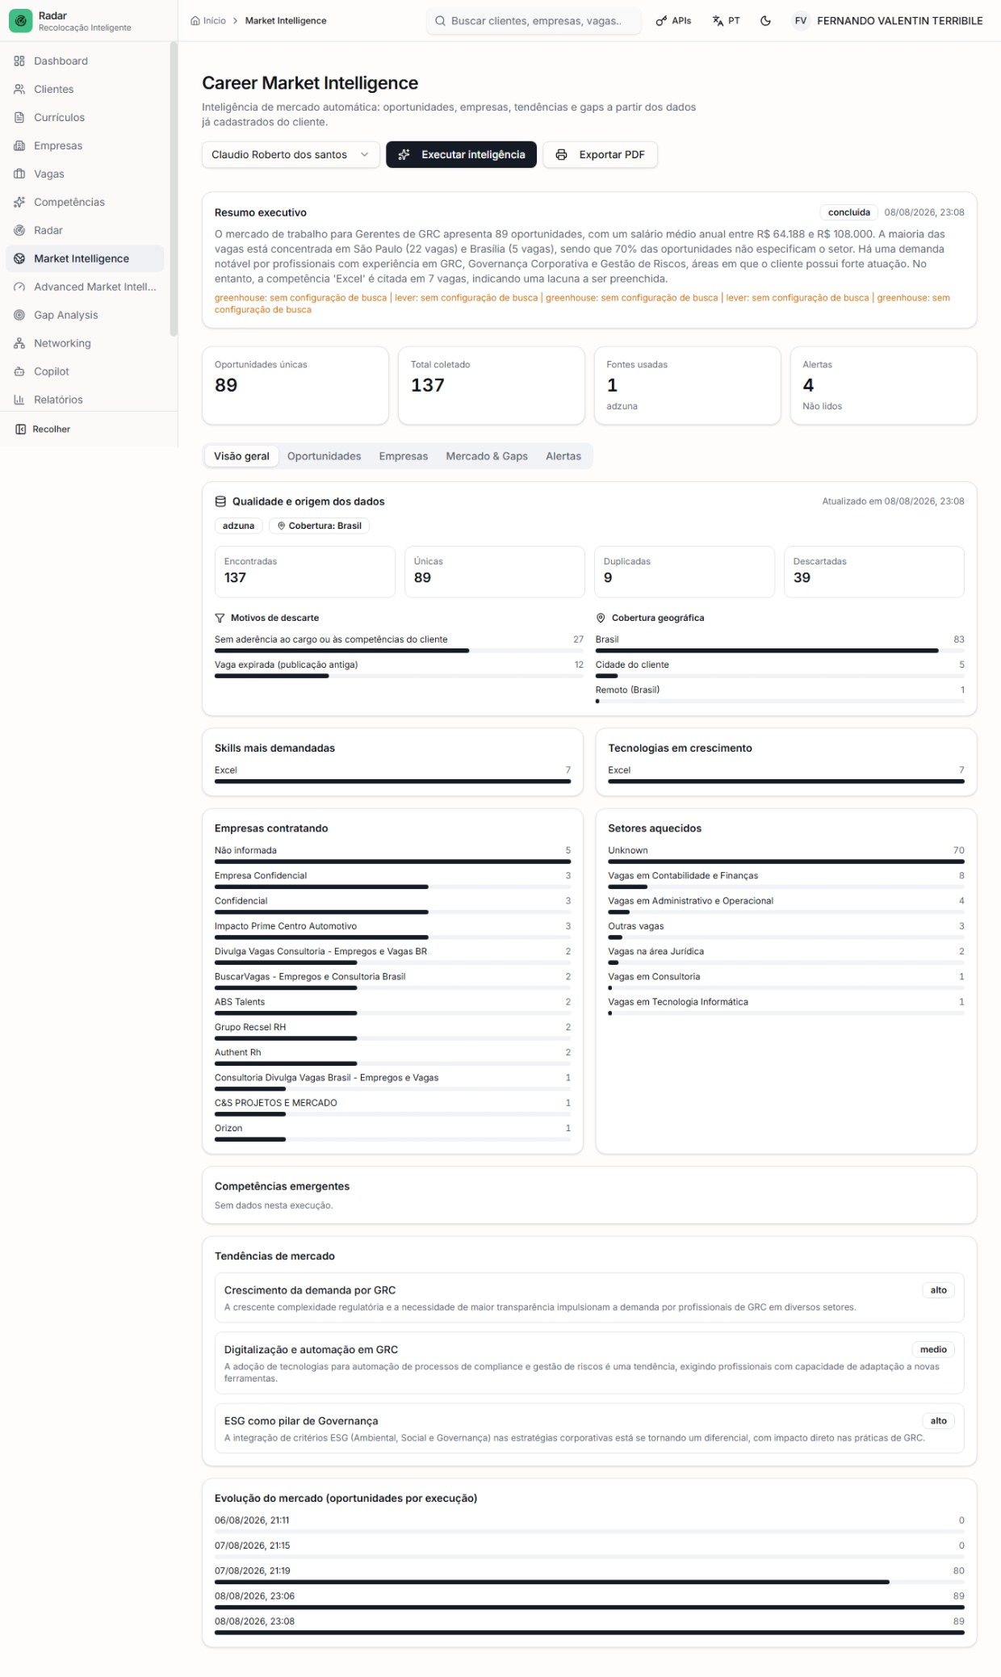Open the Alertas tab
Viewport: 1001px width, 1677px height.
pyautogui.click(x=563, y=456)
